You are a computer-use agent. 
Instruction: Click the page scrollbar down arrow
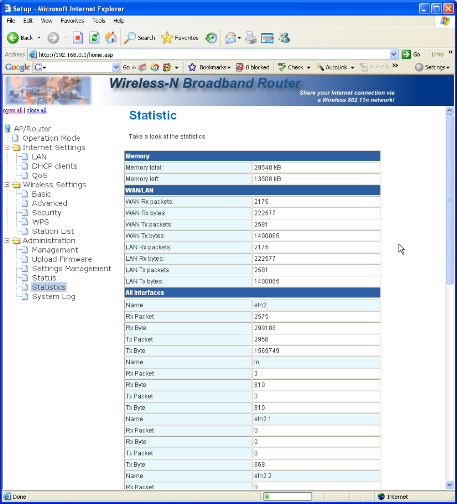tap(449, 484)
